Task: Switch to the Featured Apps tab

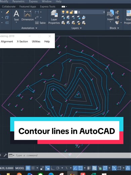Action: click(x=28, y=7)
